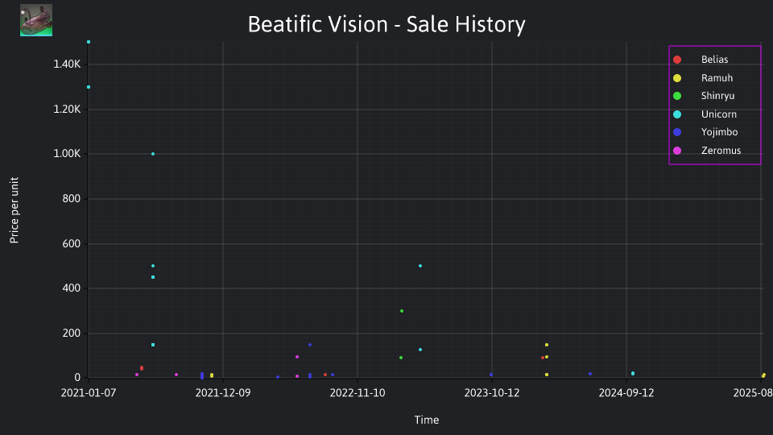
Task: Click the 2021-12-09 time axis label
Action: (223, 393)
